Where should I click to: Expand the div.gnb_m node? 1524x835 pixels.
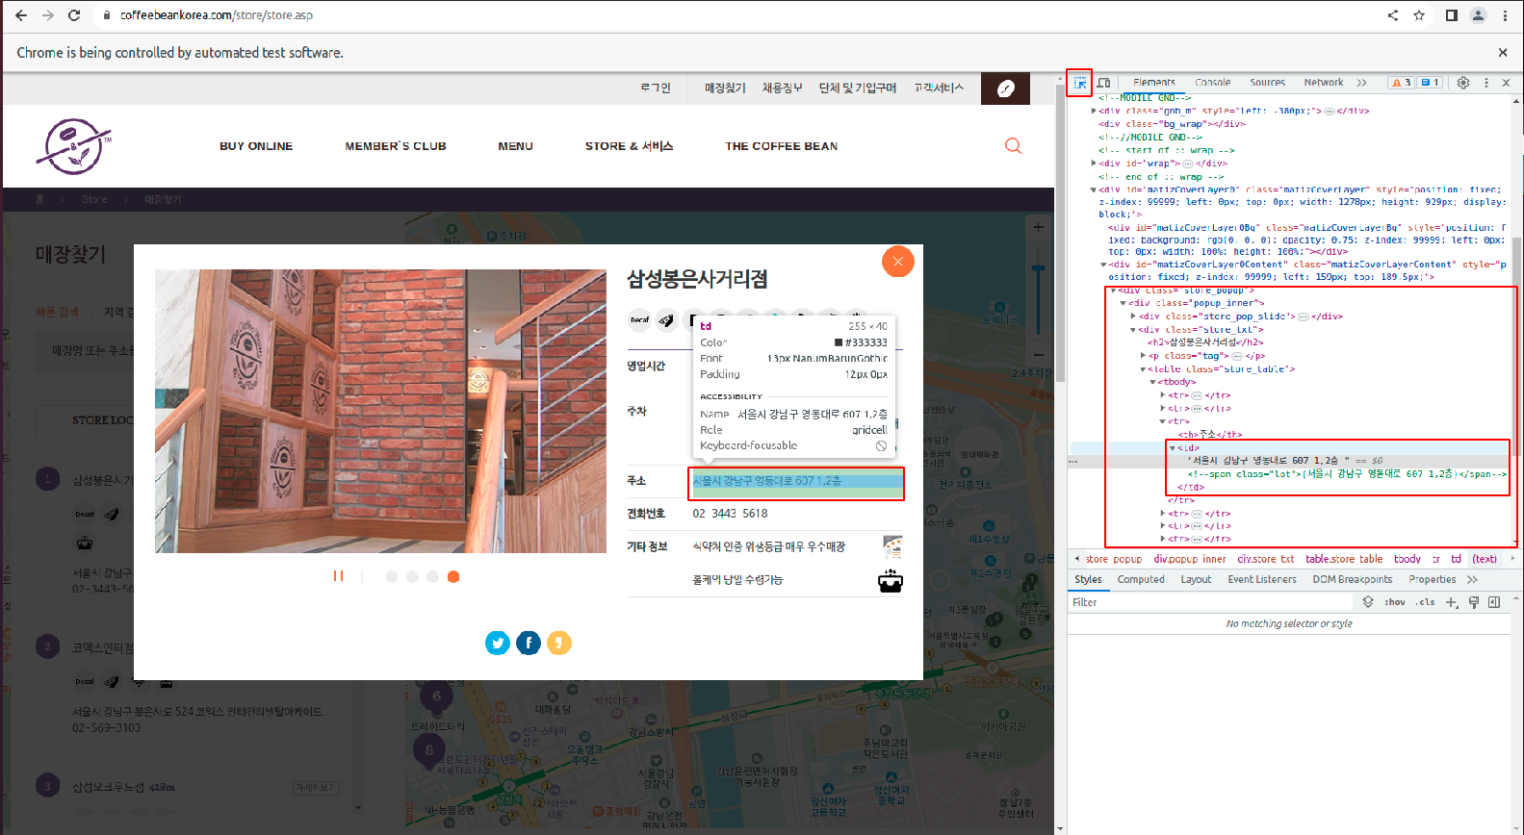[x=1094, y=111]
